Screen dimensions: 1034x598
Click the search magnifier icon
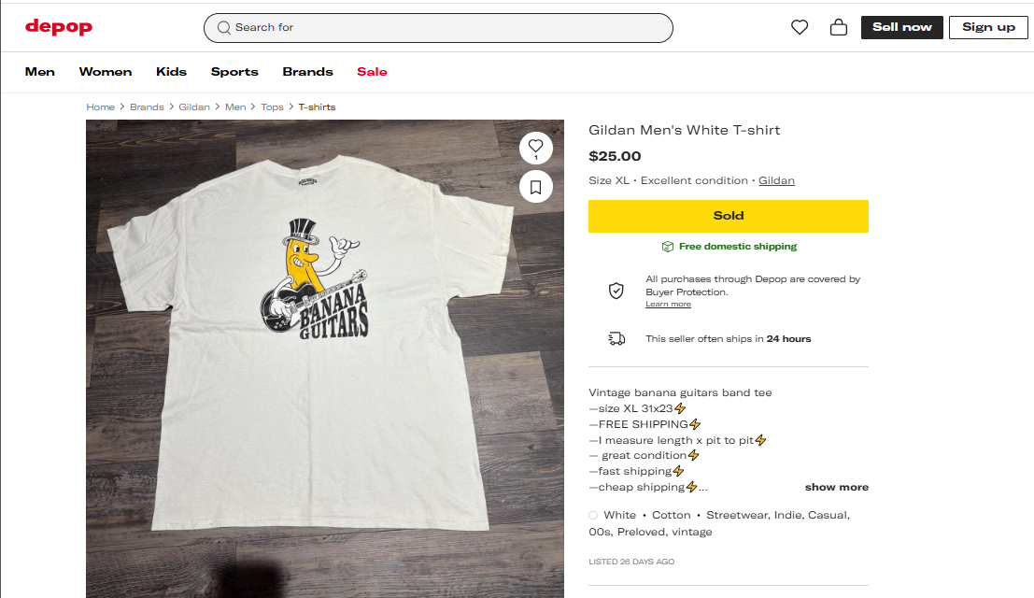224,28
